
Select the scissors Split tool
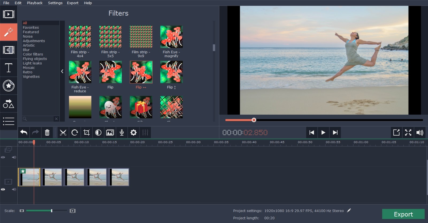(63, 132)
